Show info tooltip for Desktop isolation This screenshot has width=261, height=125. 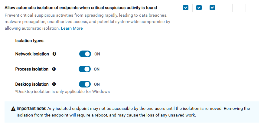click(54, 84)
